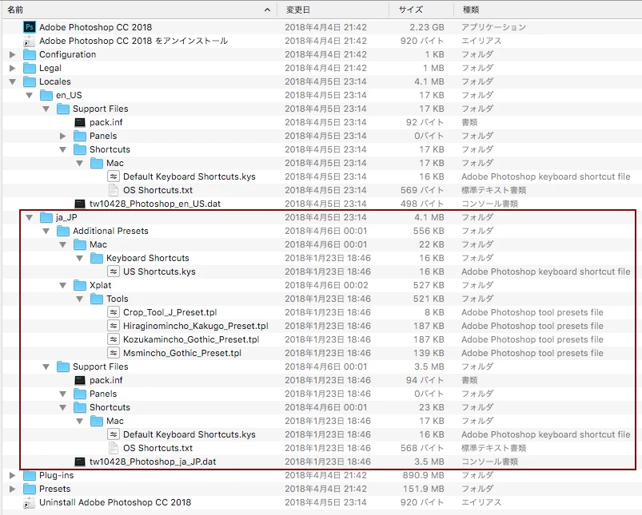Click the Crop_Tool_J_Preset.tpl file icon
The image size is (642, 515).
click(x=114, y=312)
